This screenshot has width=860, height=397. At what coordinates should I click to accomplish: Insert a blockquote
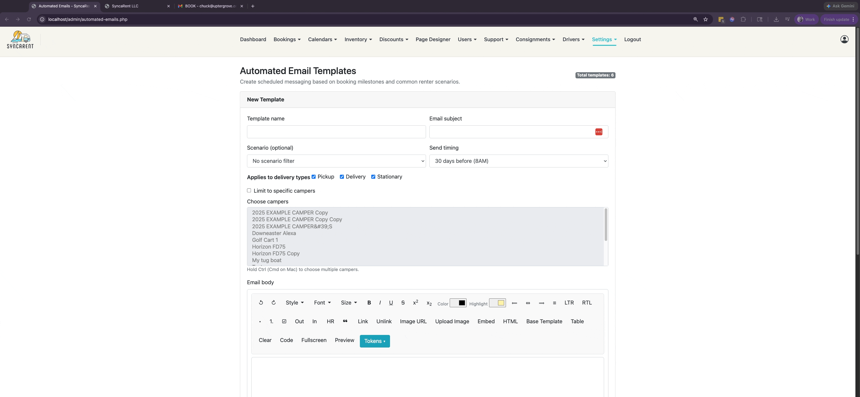click(345, 321)
